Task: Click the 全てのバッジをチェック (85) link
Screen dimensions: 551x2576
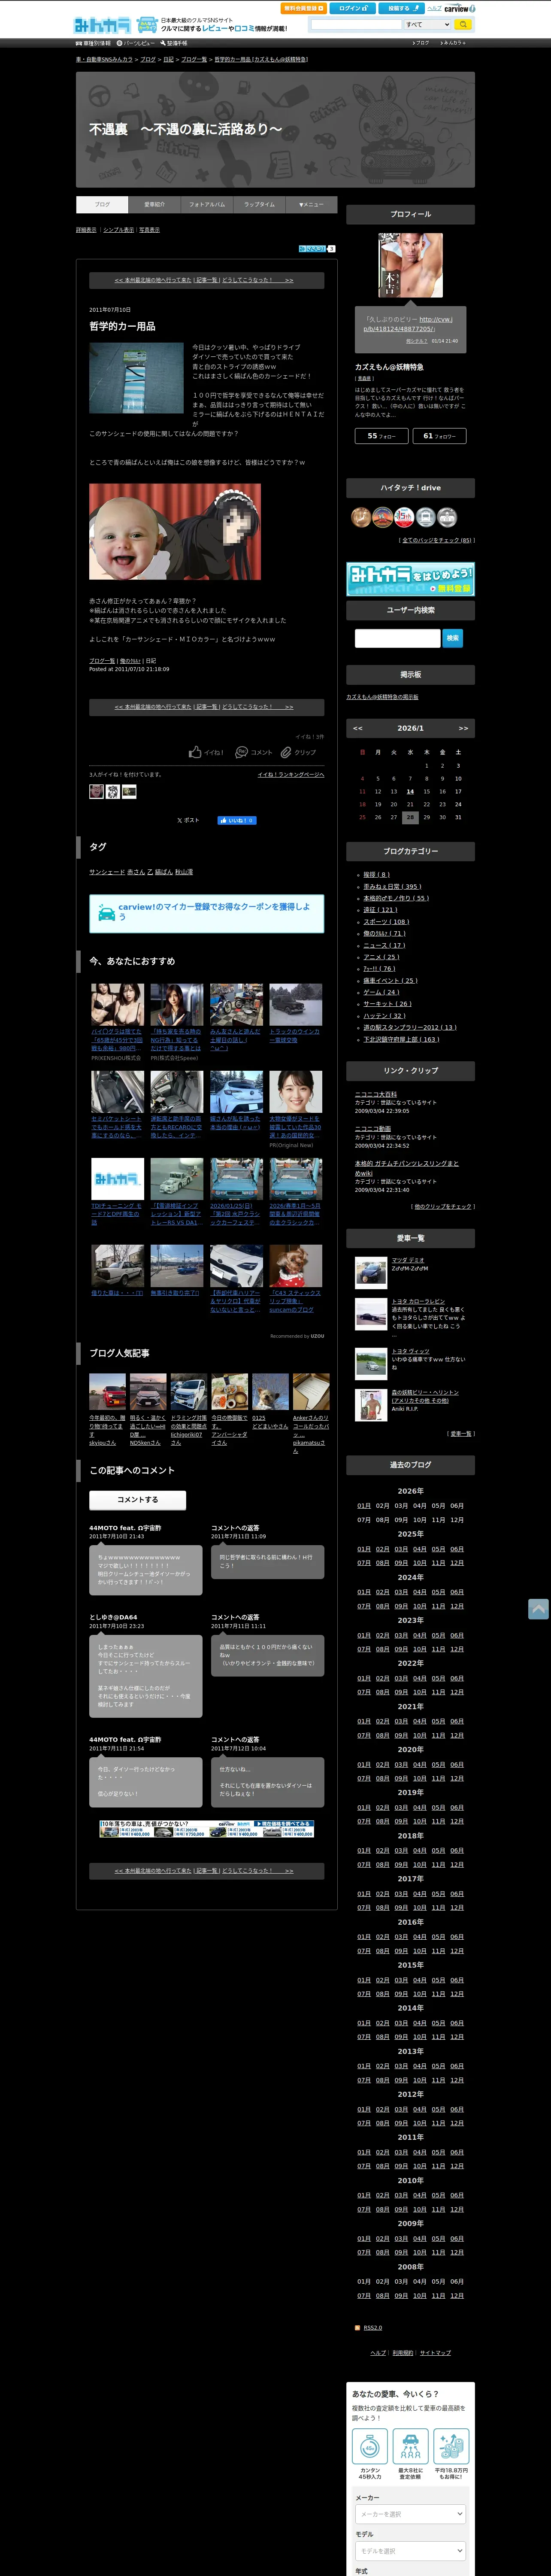Action: [x=436, y=540]
